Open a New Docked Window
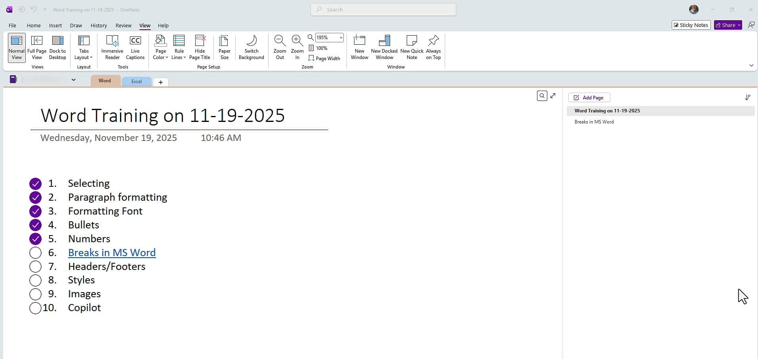 click(384, 47)
